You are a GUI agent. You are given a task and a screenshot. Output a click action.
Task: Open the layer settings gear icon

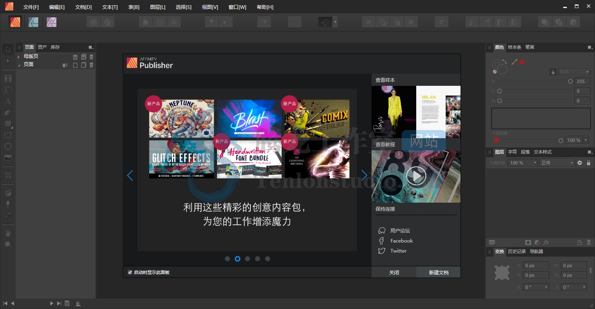pyautogui.click(x=580, y=163)
